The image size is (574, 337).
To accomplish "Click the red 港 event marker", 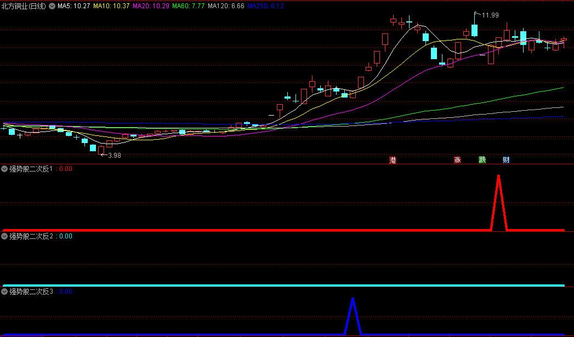I will [393, 160].
